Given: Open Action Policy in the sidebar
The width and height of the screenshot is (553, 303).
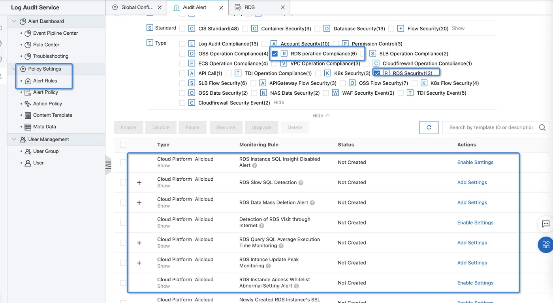Looking at the screenshot, I should tap(47, 104).
